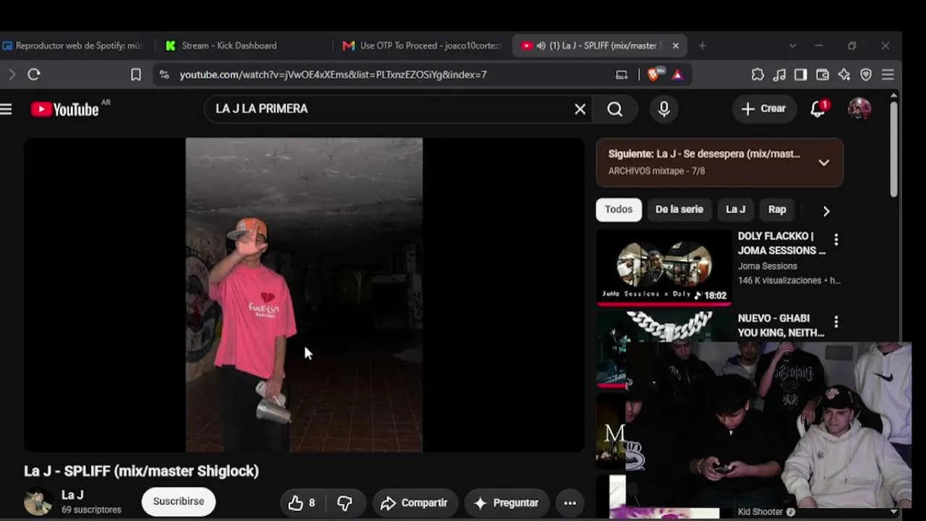Click the Crear button
Image resolution: width=926 pixels, height=521 pixels.
tap(763, 109)
